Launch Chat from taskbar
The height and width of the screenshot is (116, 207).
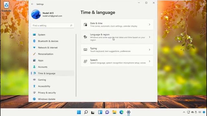pyautogui.click(x=107, y=112)
